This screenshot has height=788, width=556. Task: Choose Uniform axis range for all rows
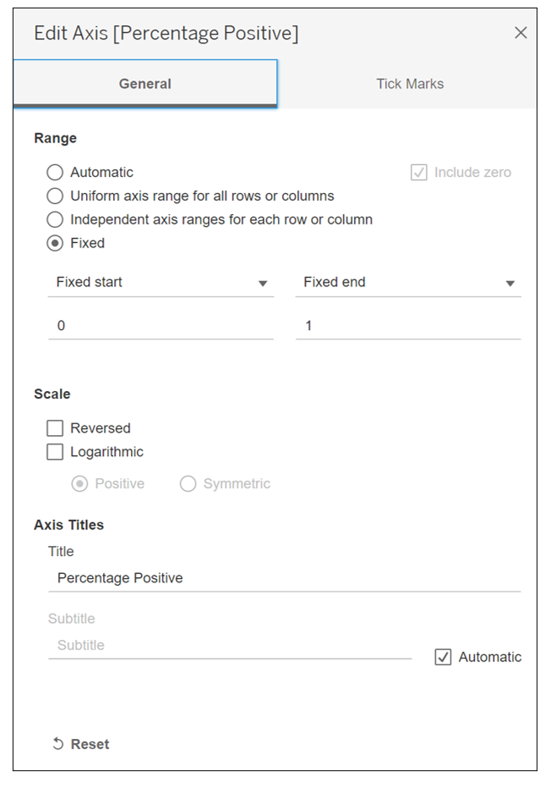(x=56, y=196)
